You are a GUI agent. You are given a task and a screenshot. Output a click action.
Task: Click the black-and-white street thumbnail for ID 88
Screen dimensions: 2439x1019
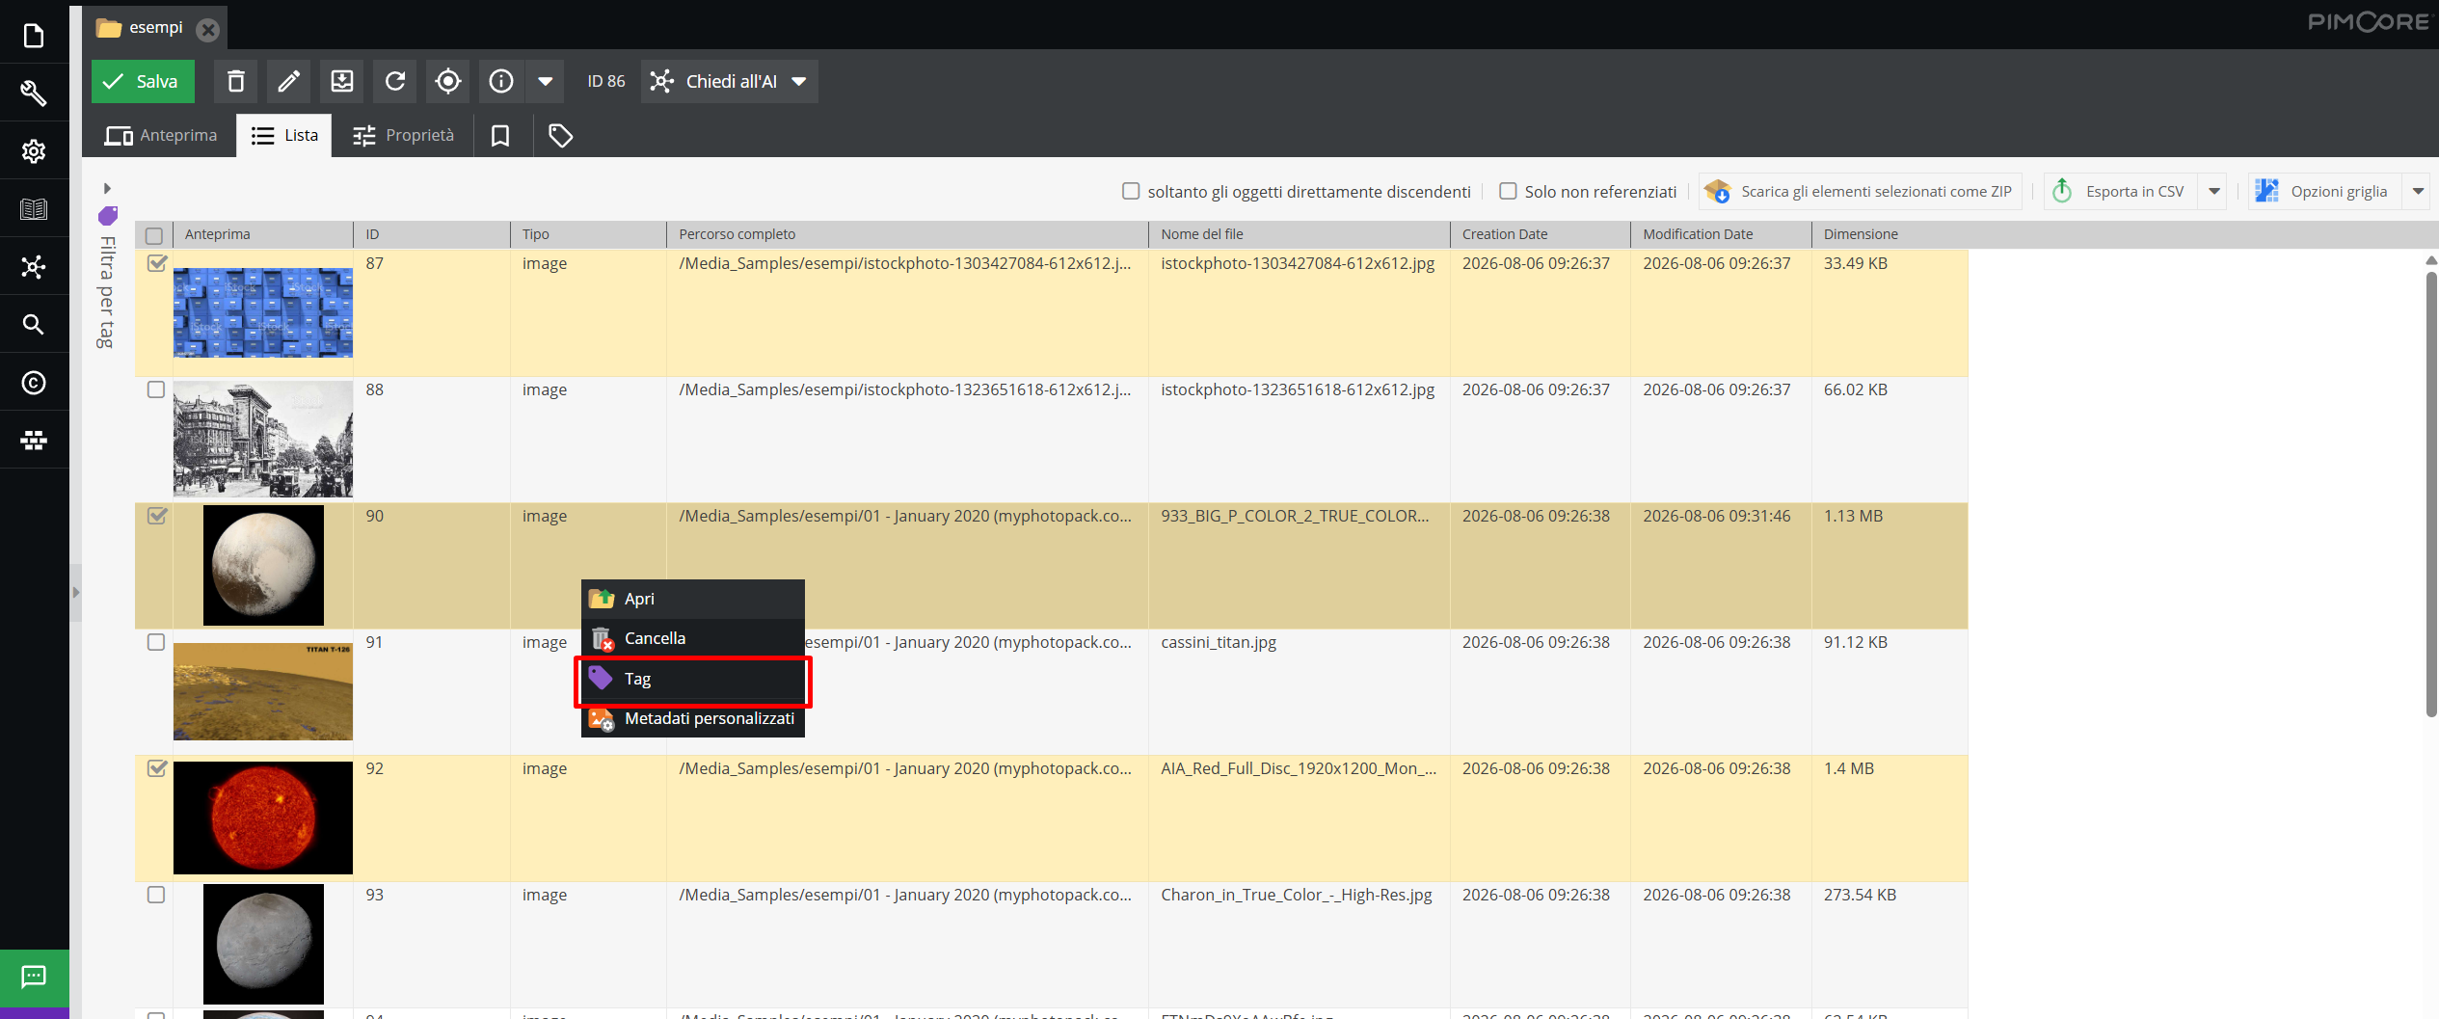(x=263, y=440)
